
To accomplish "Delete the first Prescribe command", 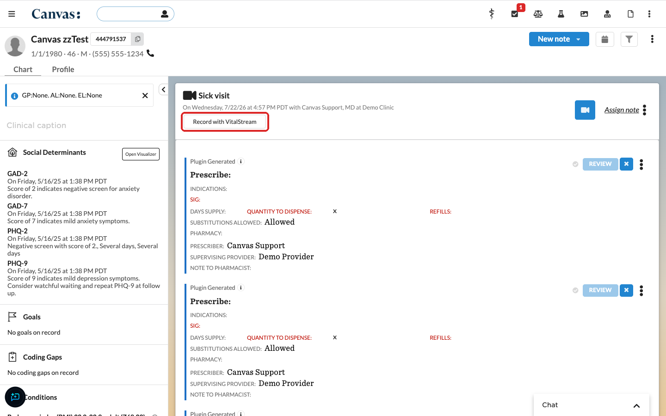I will coord(626,164).
